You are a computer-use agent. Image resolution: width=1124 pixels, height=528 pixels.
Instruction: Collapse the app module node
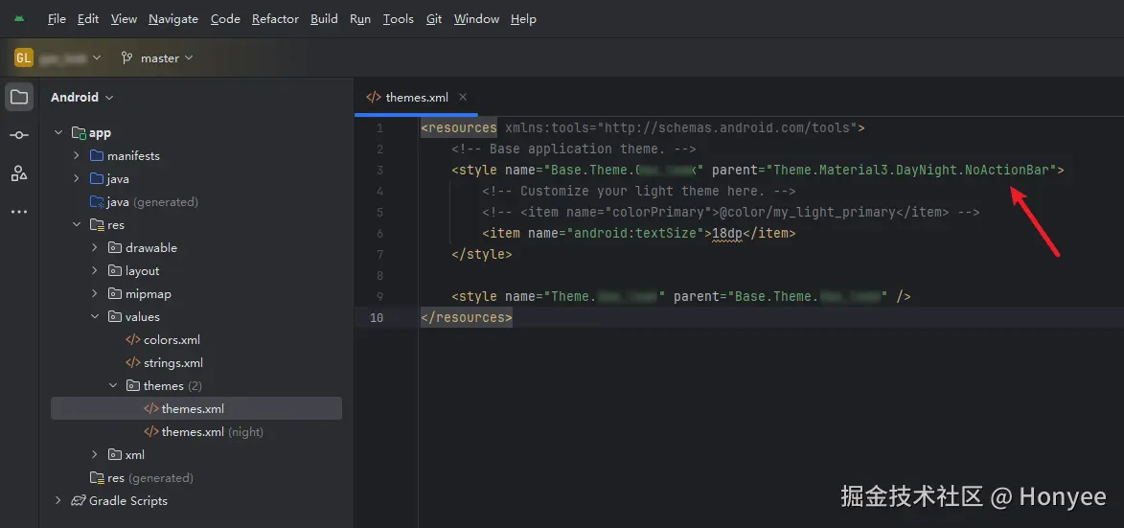click(58, 133)
